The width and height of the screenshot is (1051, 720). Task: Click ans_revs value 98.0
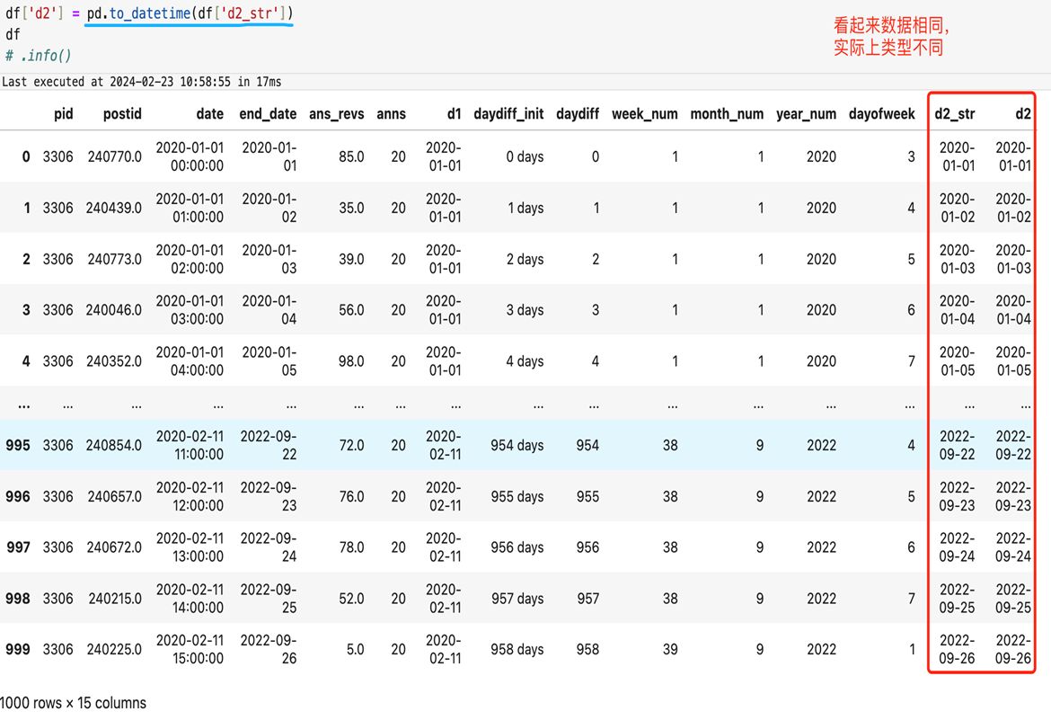[351, 361]
